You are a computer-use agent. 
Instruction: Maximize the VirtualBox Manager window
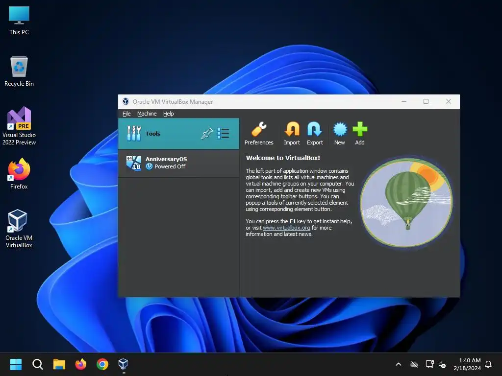pyautogui.click(x=426, y=102)
